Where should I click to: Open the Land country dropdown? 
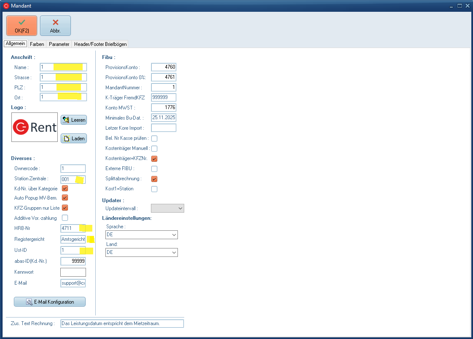coord(141,252)
